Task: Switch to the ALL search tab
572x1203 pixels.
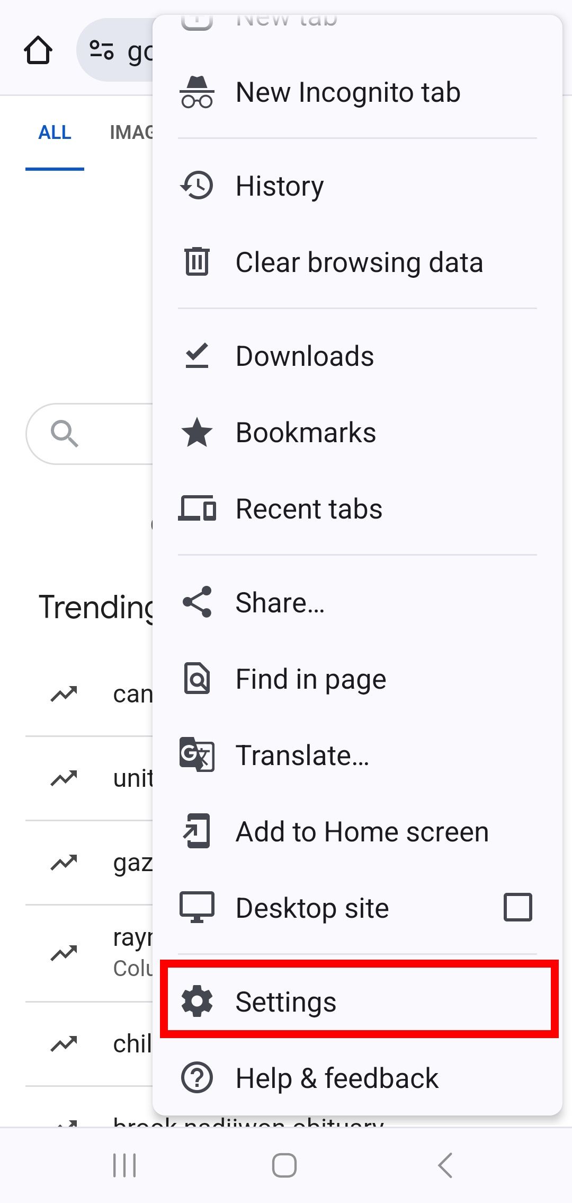Action: pos(55,133)
